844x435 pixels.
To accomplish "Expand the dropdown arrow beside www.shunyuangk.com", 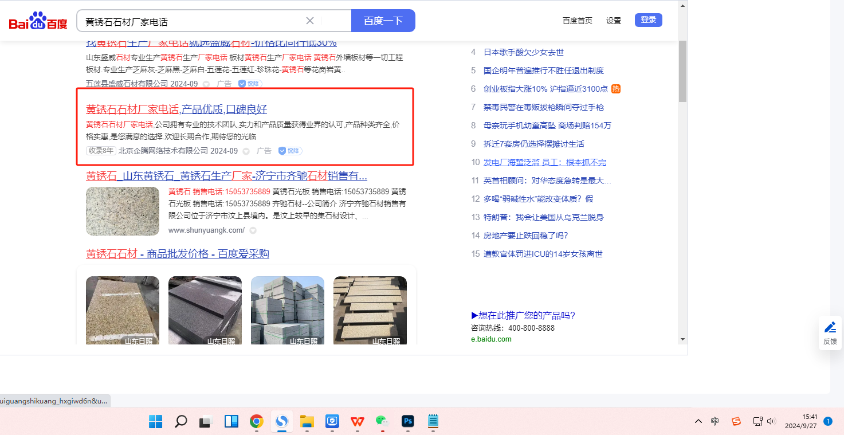I will pos(253,230).
